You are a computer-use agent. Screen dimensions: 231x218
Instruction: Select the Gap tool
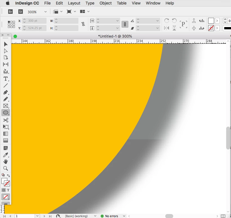(x=6, y=64)
